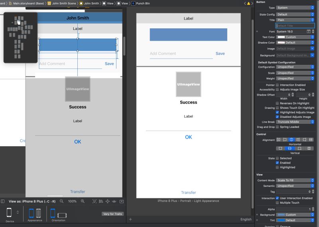Set vertical alignment to center
Viewport: 319px width, 227px height.
pos(290,149)
